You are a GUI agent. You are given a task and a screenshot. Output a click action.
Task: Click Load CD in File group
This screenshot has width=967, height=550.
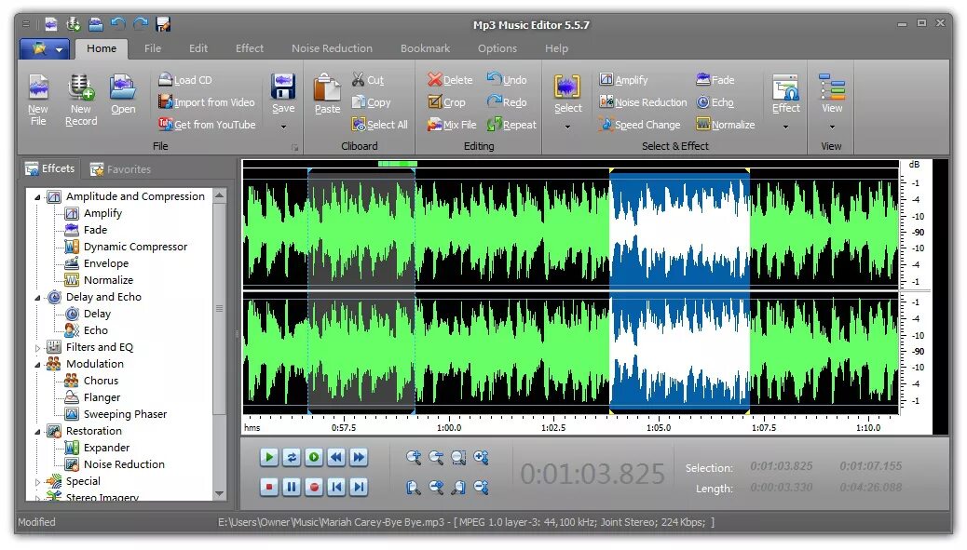click(x=185, y=80)
